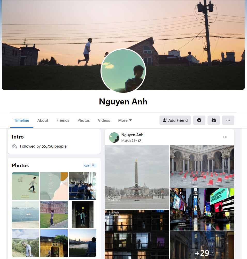The width and height of the screenshot is (247, 259).
Task: Open the Friends tab
Action: tap(63, 120)
